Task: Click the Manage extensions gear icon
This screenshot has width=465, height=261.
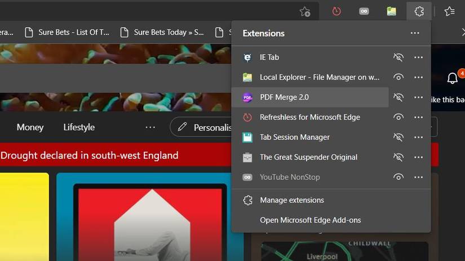Action: 247,200
